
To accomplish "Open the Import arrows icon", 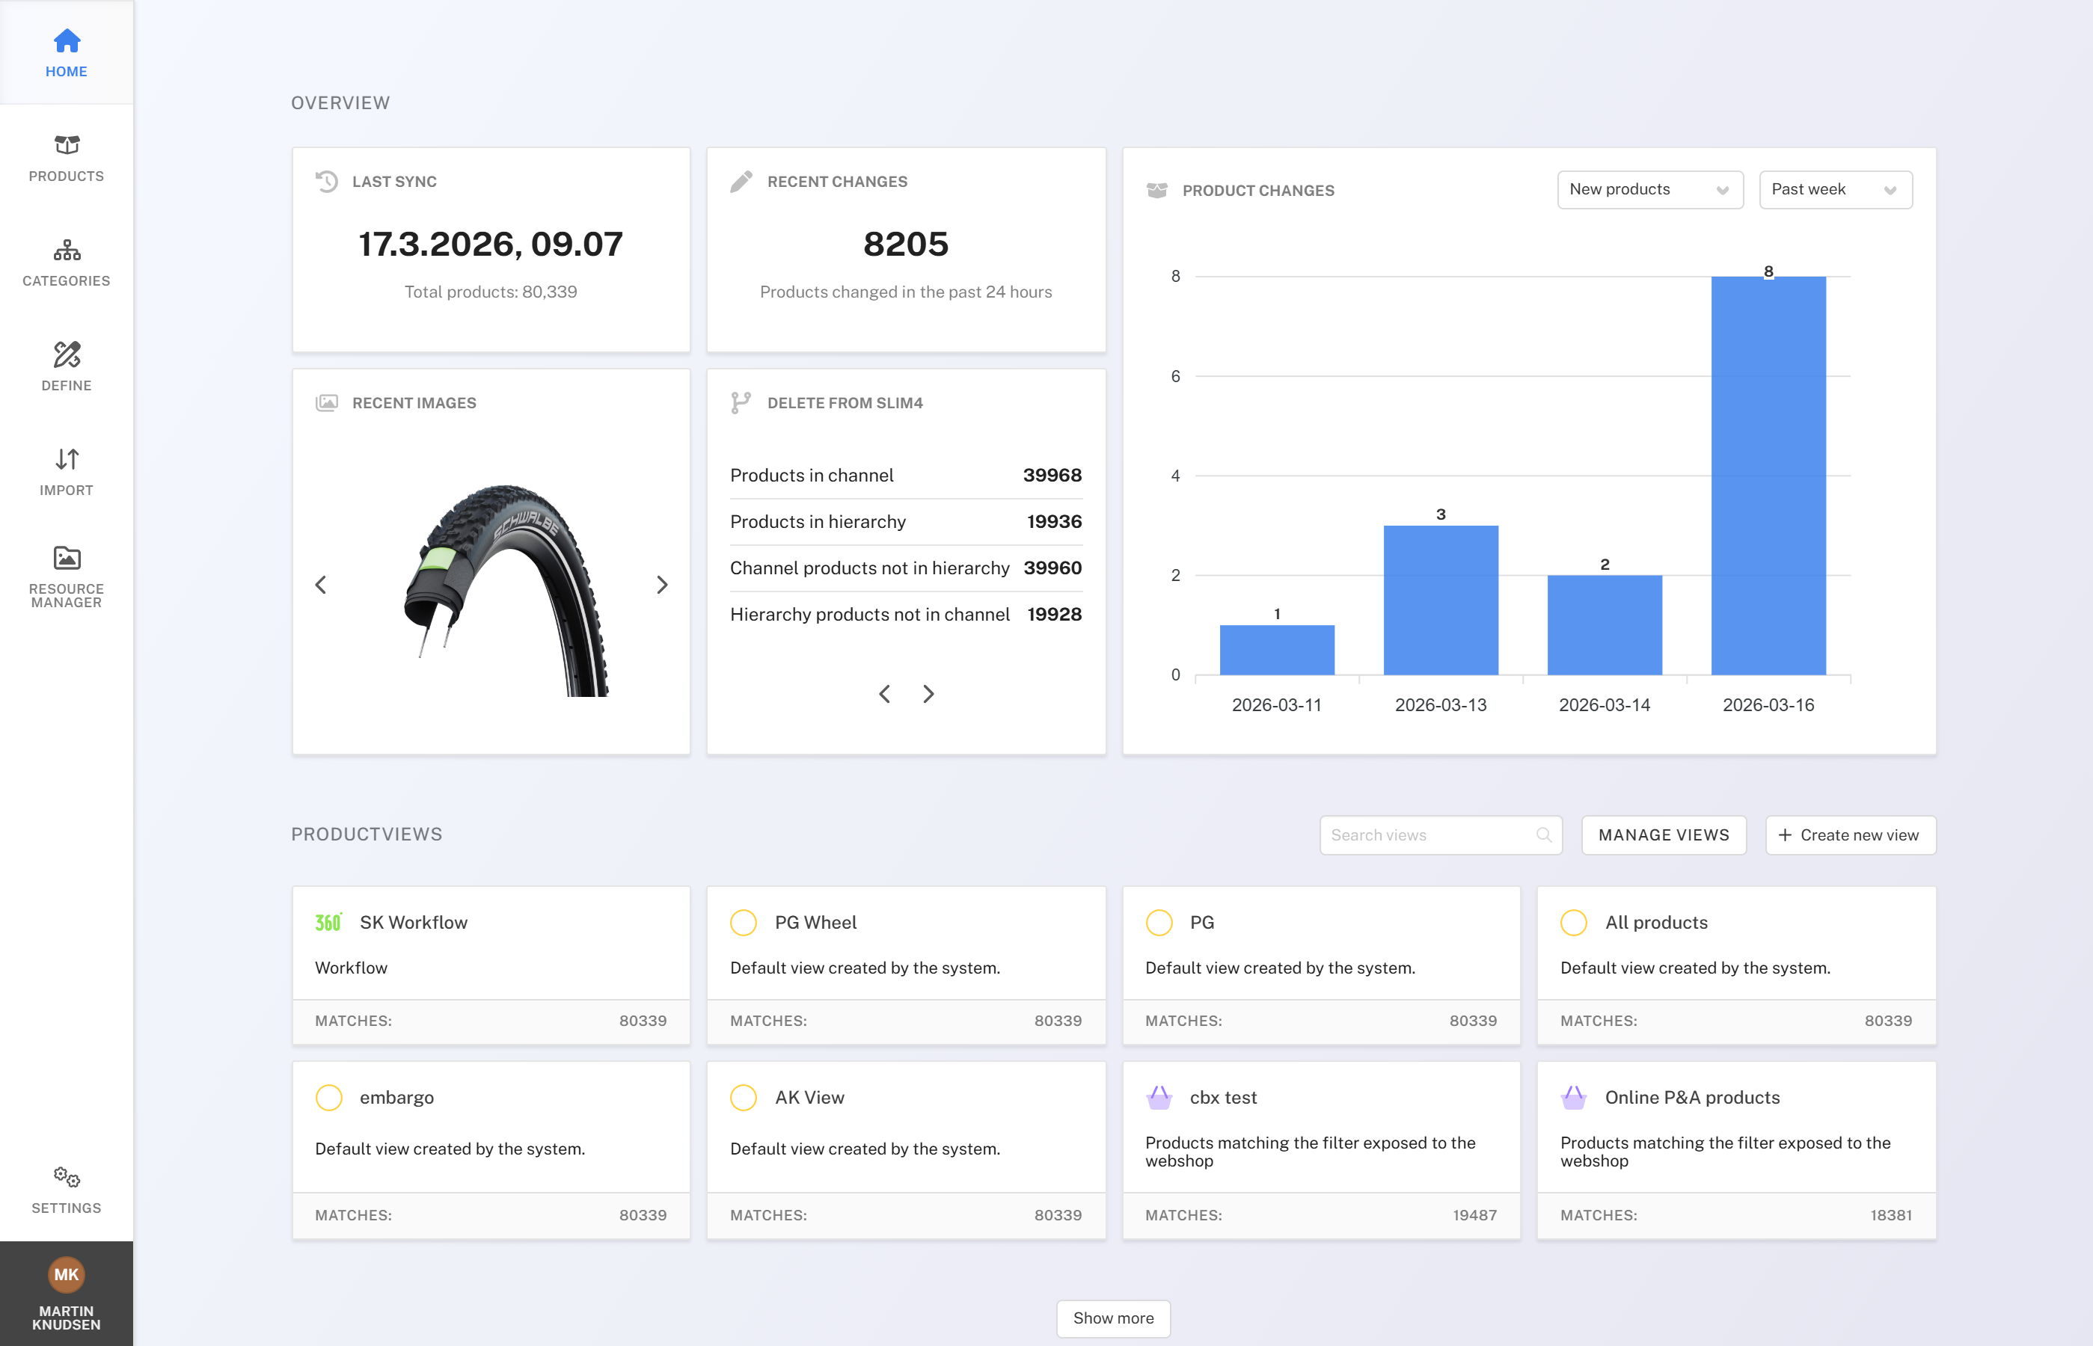I will [67, 459].
